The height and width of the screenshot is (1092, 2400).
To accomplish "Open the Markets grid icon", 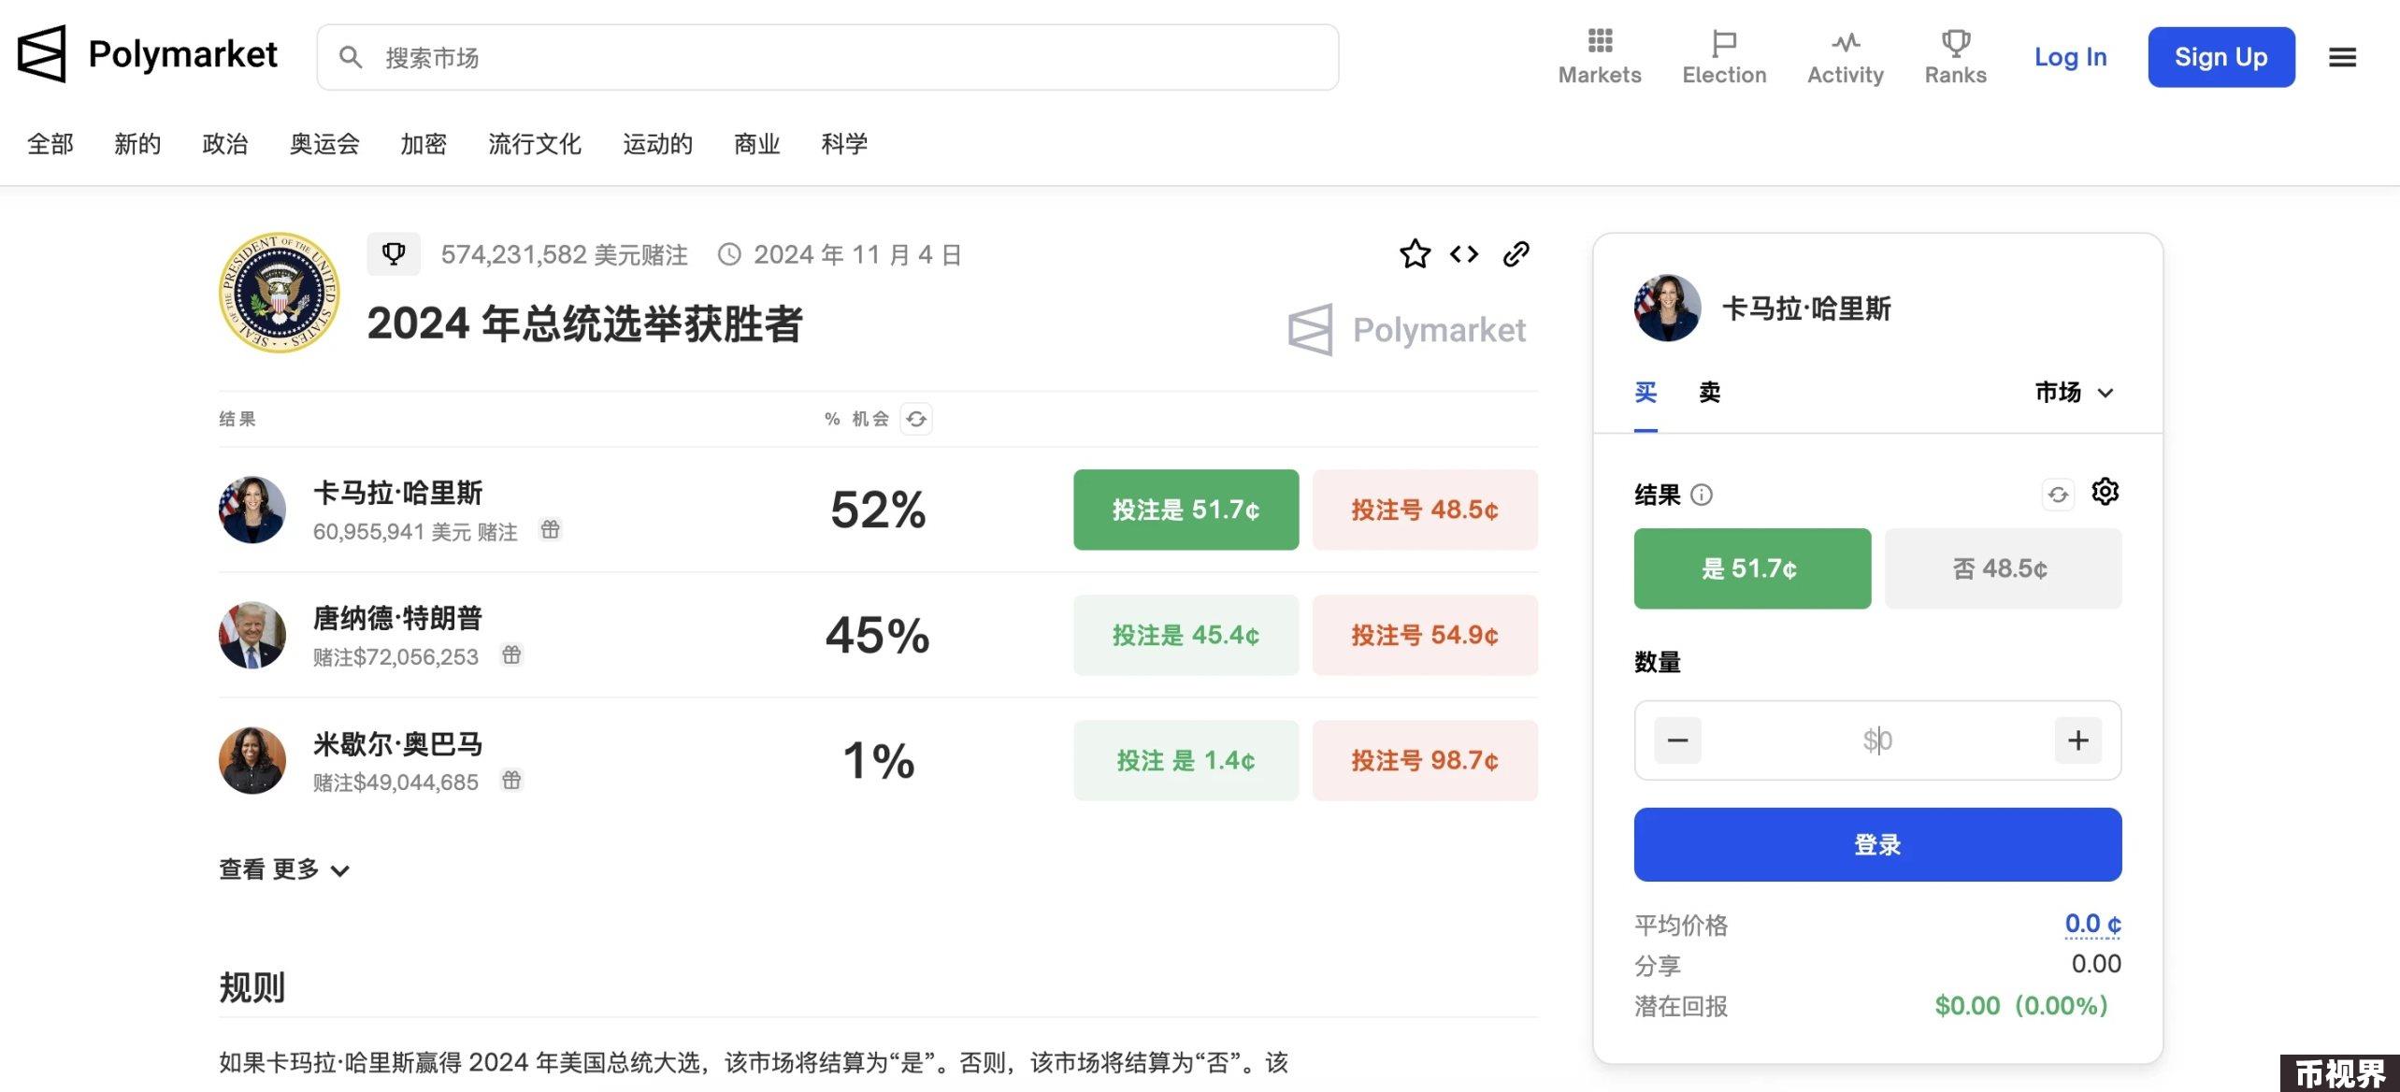I will point(1600,41).
